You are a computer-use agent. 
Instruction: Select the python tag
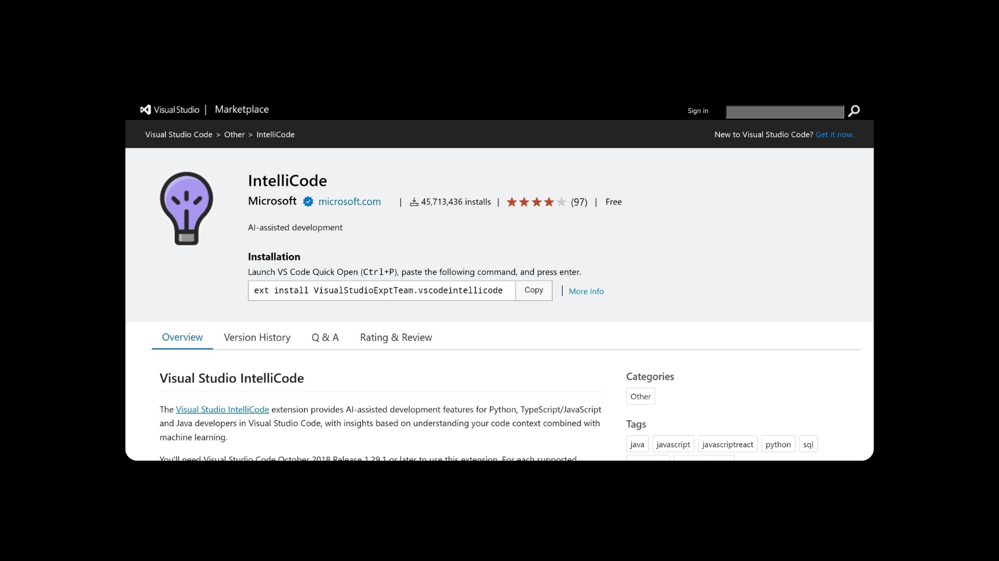778,444
